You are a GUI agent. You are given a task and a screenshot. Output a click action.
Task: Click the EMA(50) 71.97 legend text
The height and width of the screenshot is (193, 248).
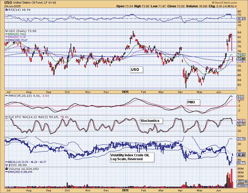pyautogui.click(x=17, y=37)
